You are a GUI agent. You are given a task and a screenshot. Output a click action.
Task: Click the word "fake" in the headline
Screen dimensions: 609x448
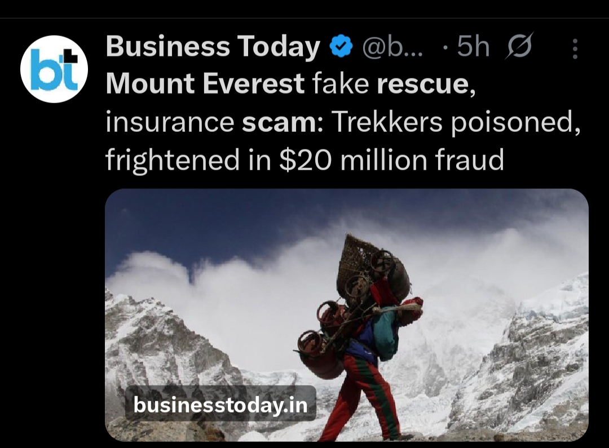[341, 85]
